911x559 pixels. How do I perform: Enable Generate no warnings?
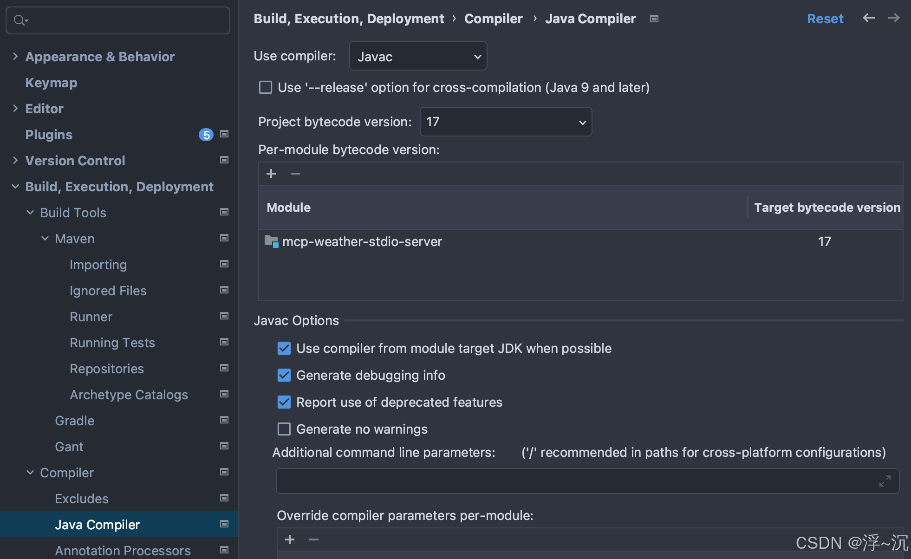coord(284,429)
